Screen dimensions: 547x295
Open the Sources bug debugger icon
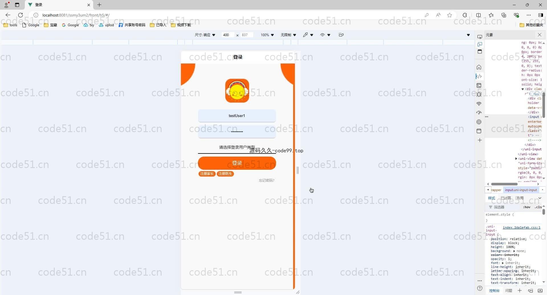[479, 95]
